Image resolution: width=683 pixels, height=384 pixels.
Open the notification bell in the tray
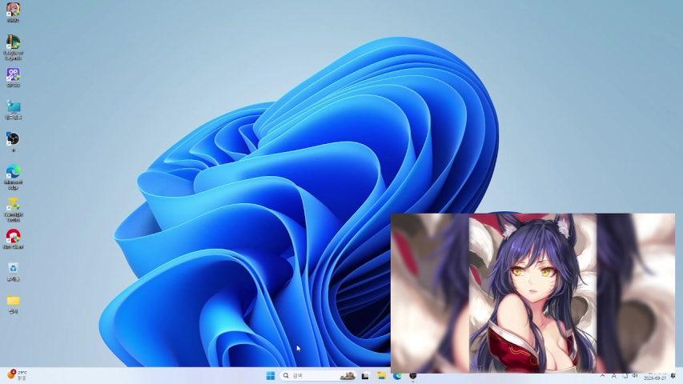673,375
